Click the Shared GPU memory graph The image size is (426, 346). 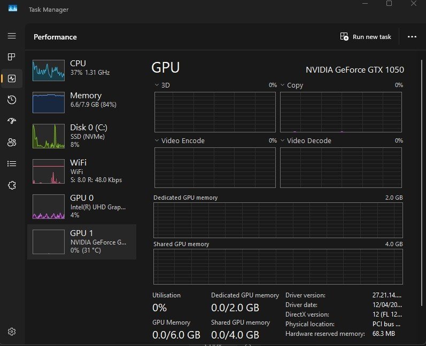click(278, 267)
